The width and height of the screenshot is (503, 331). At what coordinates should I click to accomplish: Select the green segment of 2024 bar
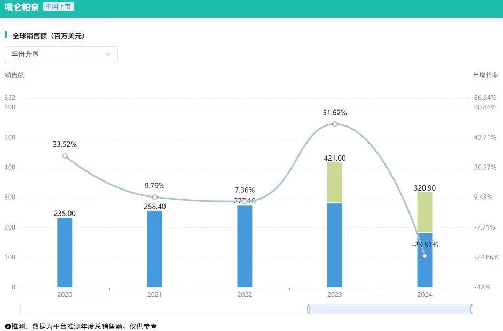coord(425,212)
